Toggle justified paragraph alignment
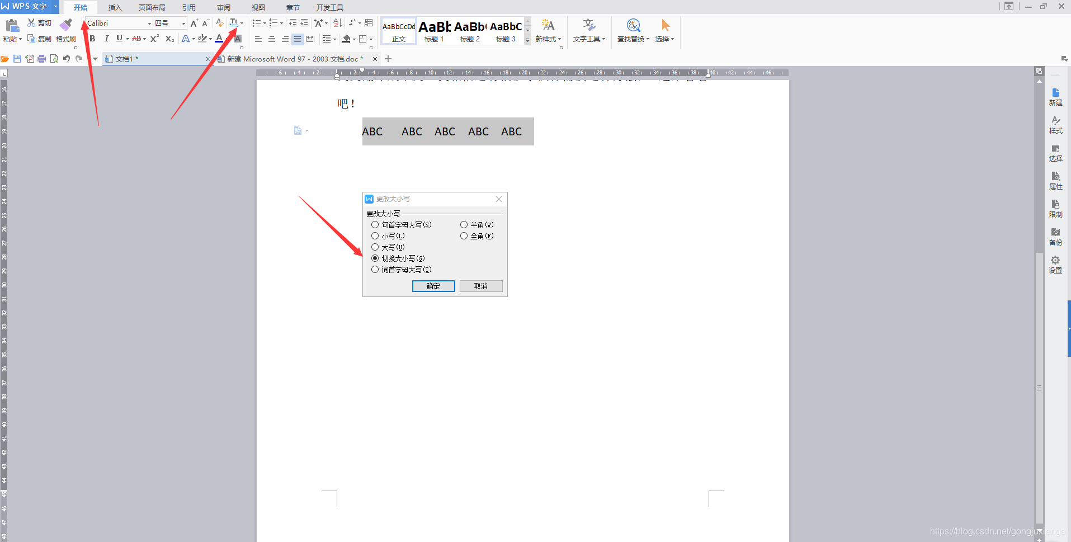Image resolution: width=1071 pixels, height=542 pixels. point(298,39)
